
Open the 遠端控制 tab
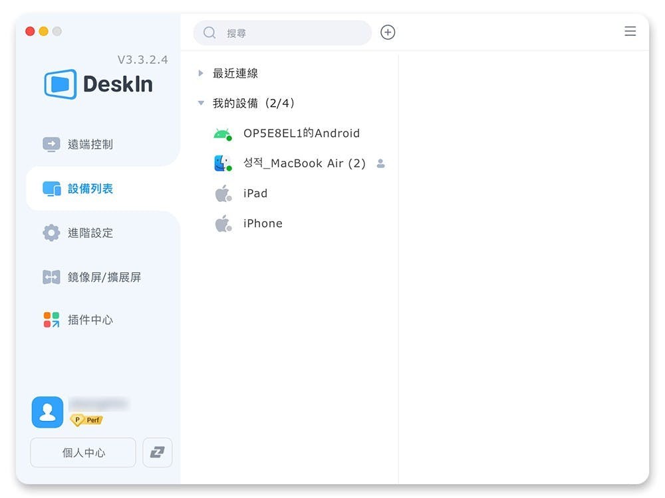pos(90,144)
